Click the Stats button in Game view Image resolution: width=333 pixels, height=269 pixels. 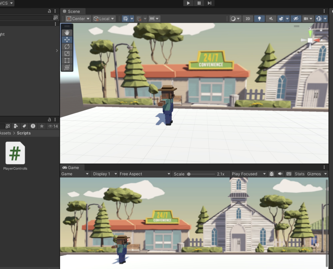point(300,174)
